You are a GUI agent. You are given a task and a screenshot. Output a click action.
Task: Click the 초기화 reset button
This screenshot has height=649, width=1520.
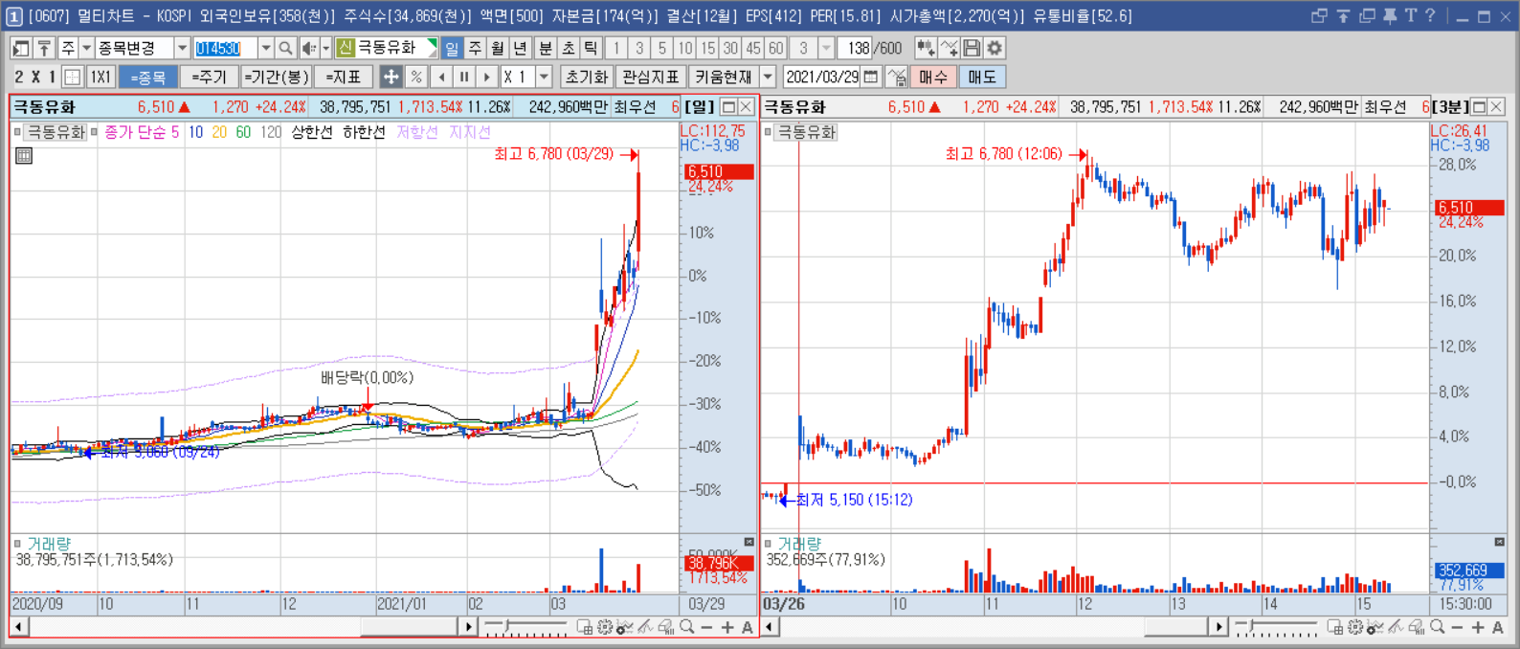587,77
